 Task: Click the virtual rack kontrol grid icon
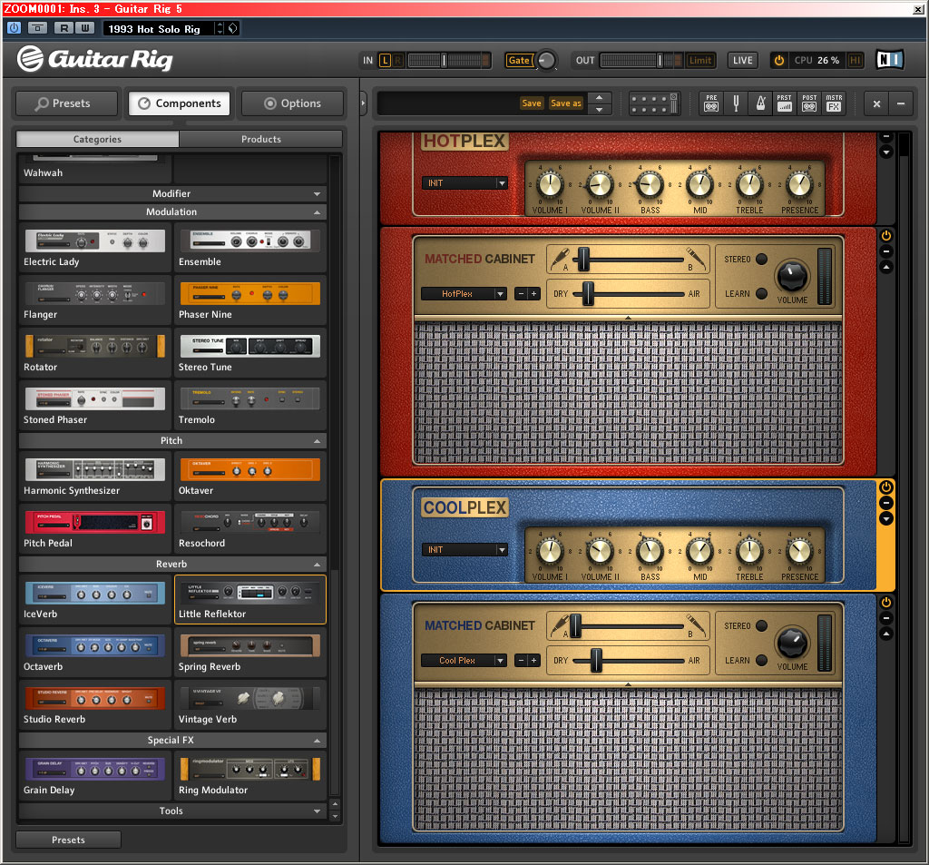[653, 103]
